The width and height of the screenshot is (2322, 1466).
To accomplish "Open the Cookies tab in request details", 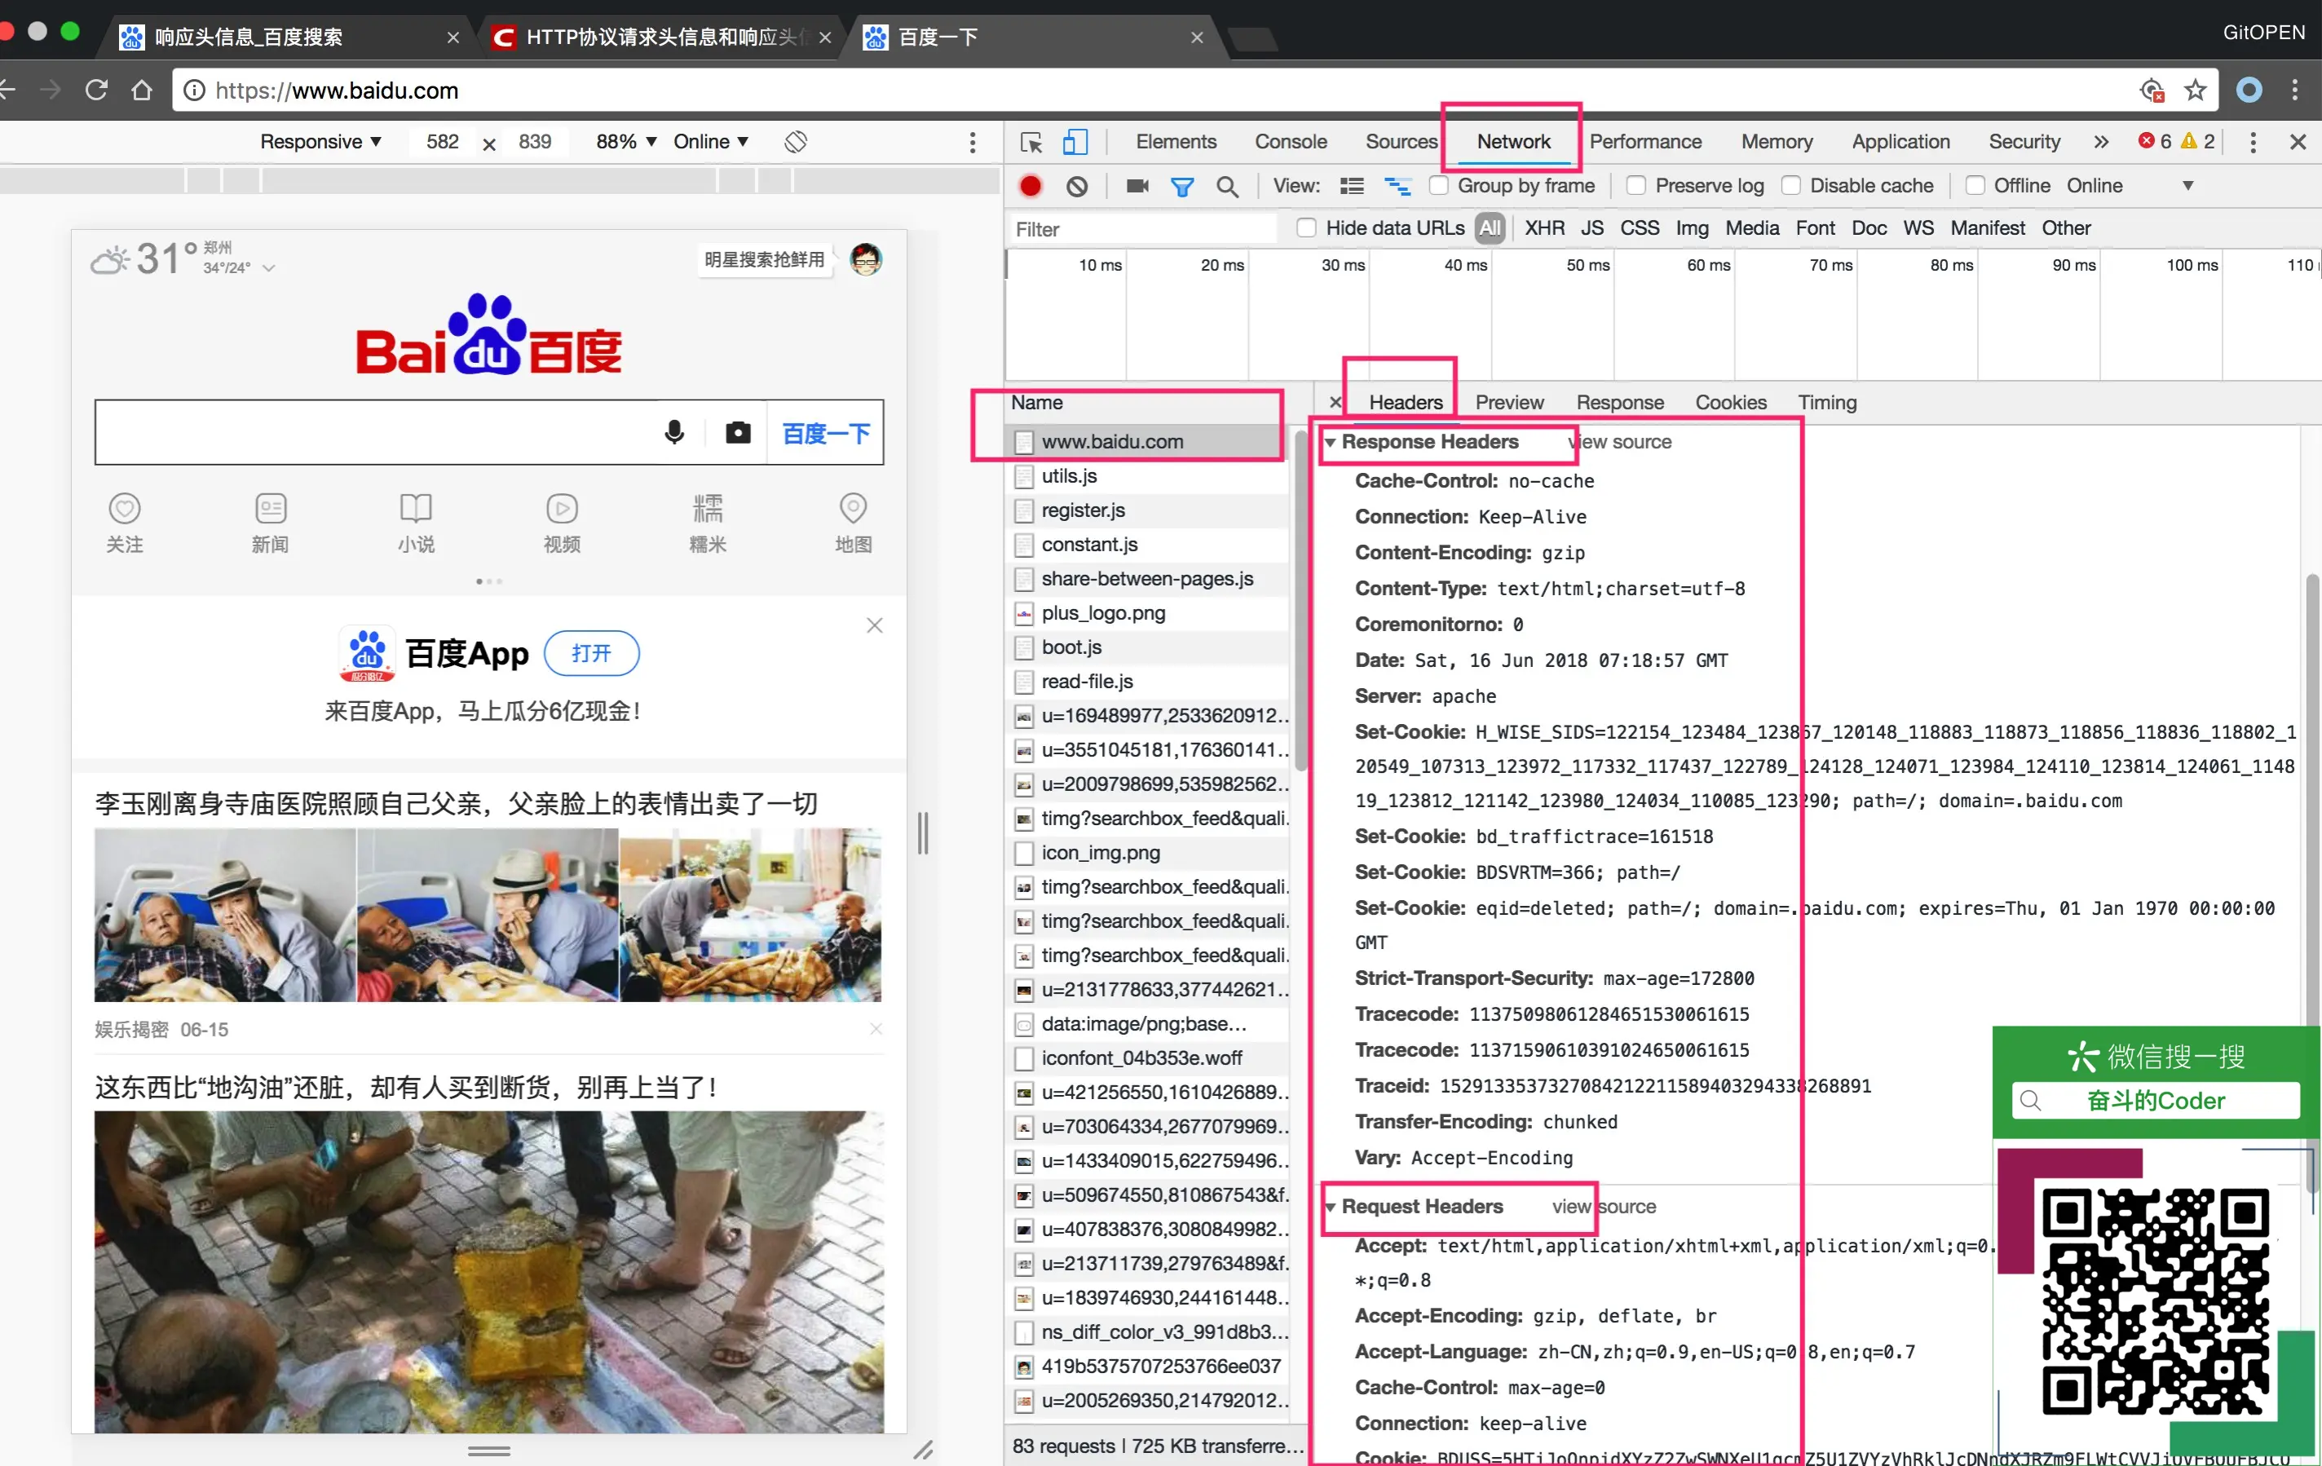I will (x=1730, y=402).
